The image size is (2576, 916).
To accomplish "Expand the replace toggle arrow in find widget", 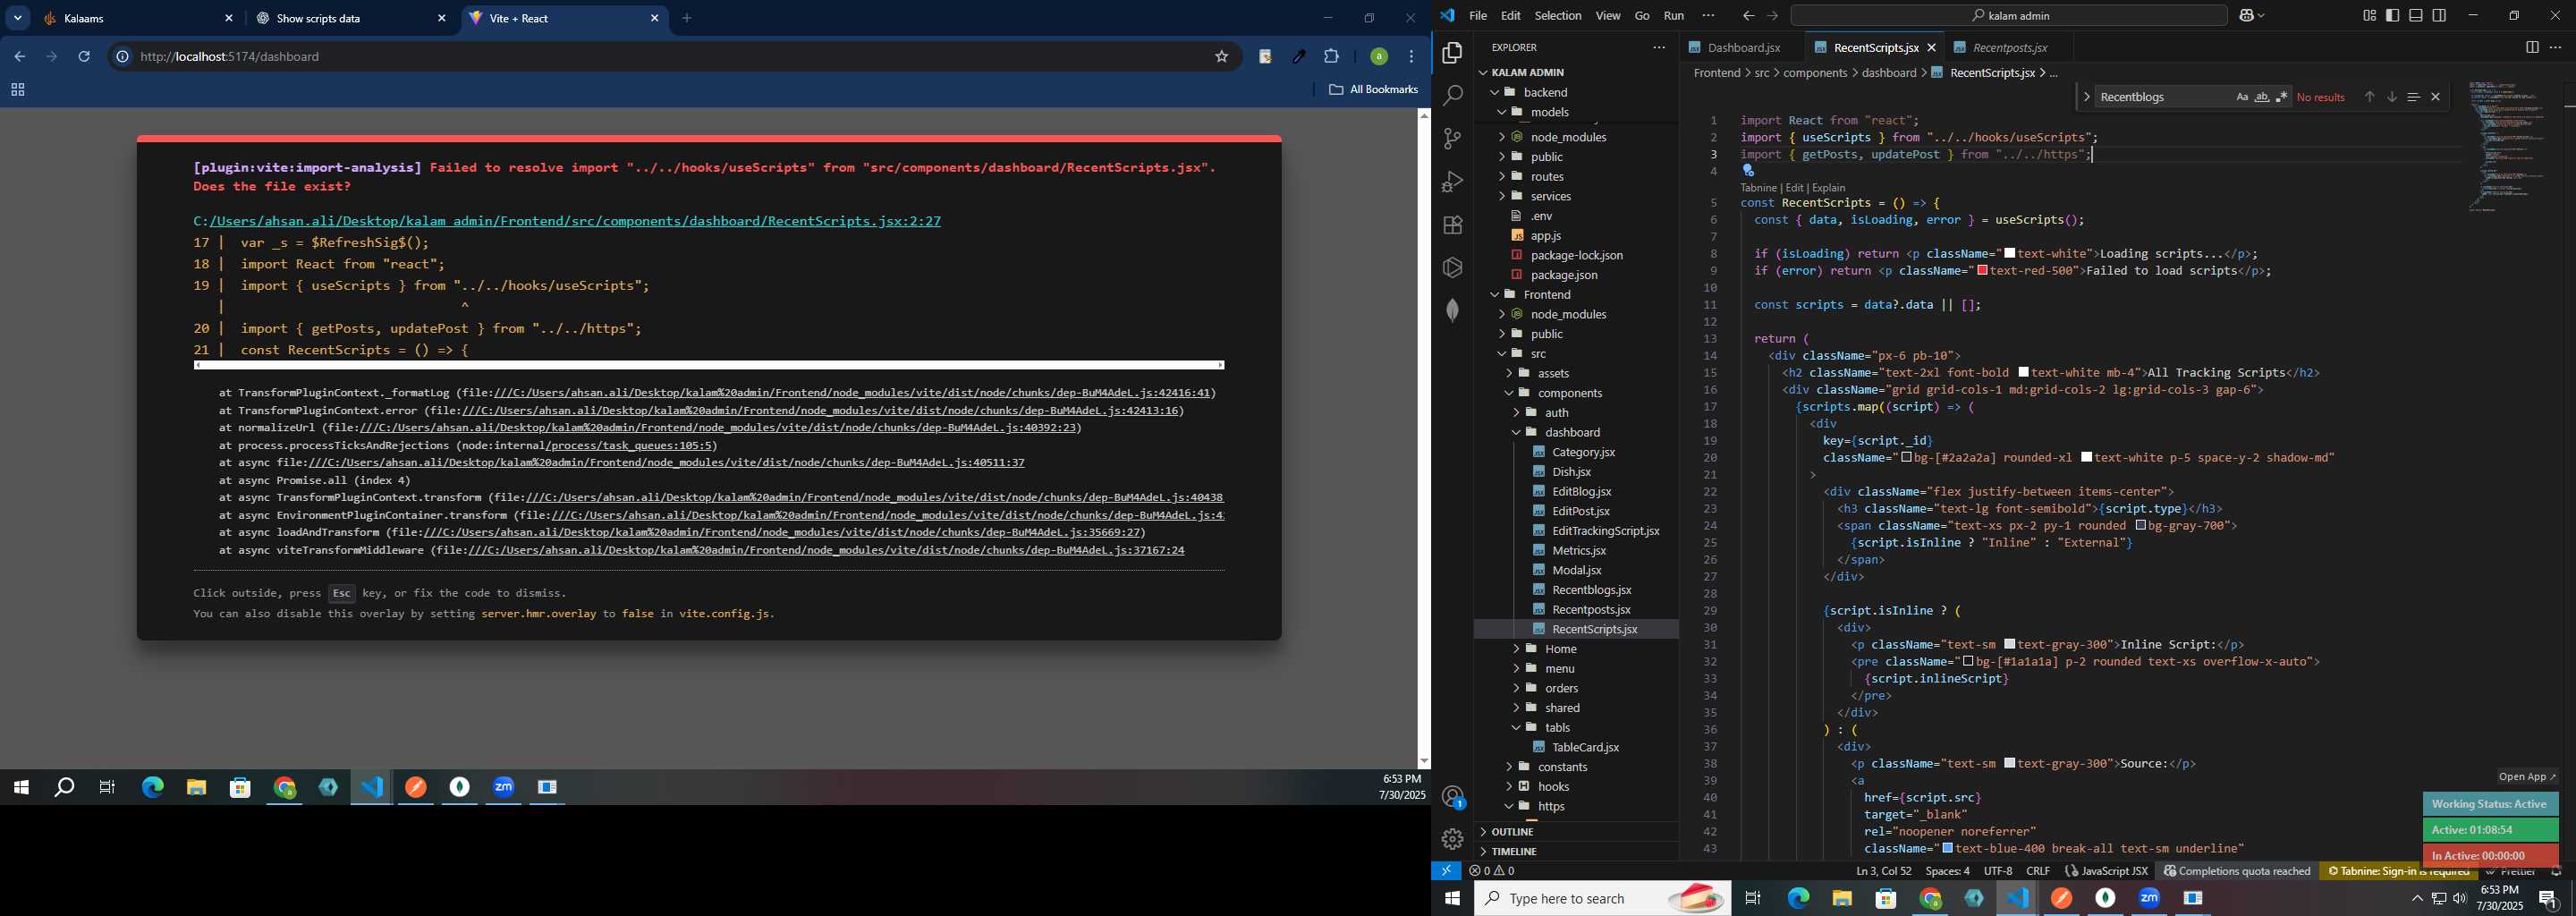I will (2086, 97).
